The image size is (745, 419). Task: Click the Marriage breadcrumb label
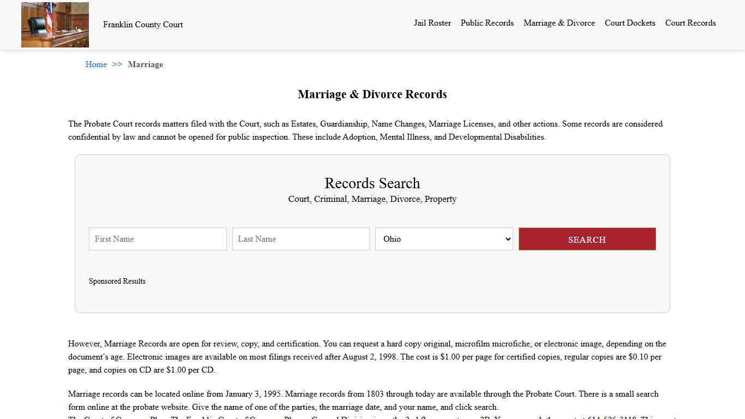pyautogui.click(x=145, y=64)
